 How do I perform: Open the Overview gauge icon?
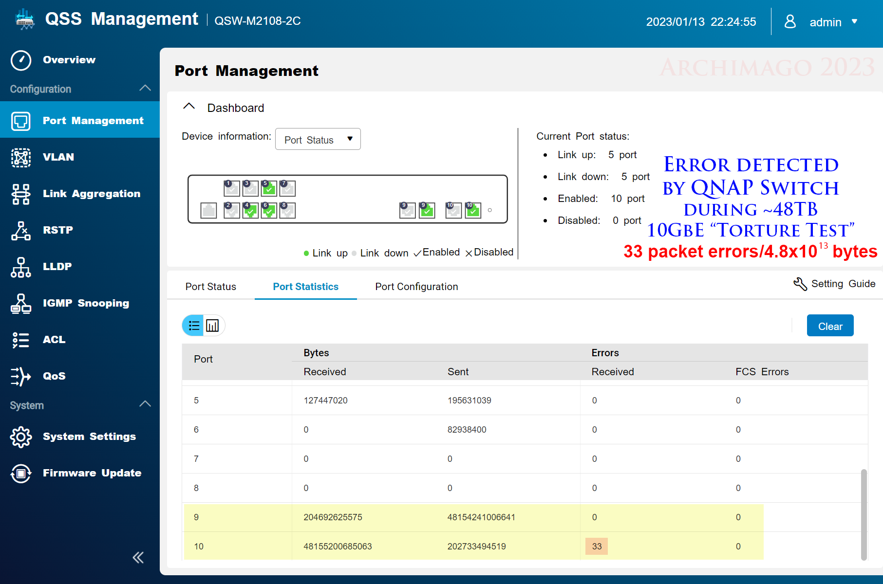tap(21, 60)
